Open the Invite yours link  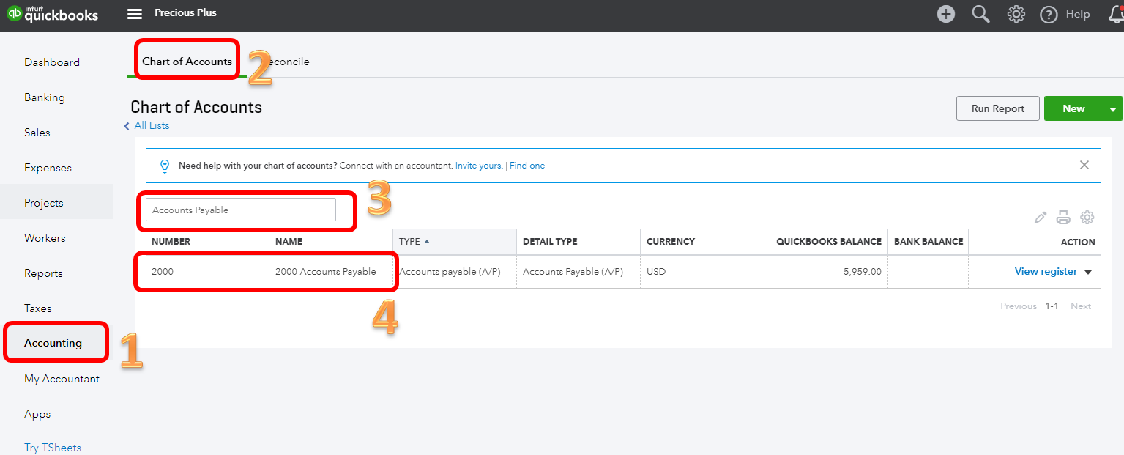tap(478, 166)
